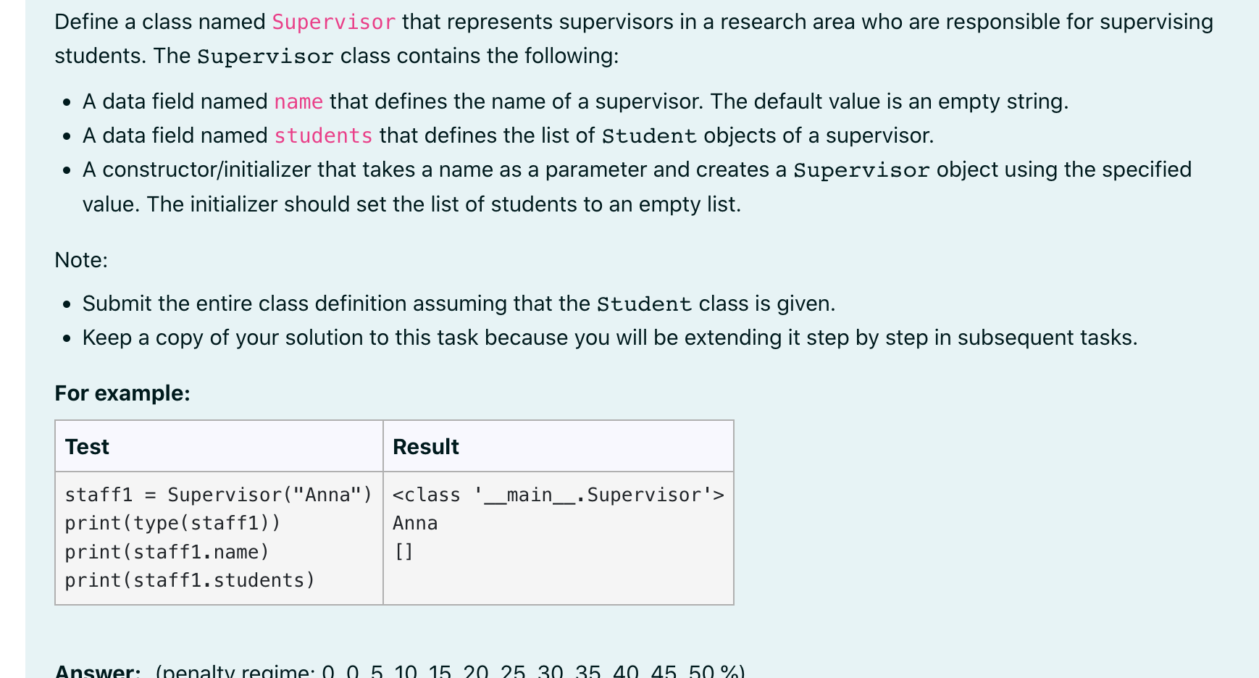Click the print(staff1.students) code line
Image resolution: width=1259 pixels, height=678 pixels.
click(x=190, y=580)
